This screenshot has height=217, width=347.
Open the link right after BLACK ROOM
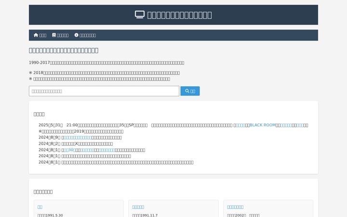[x=286, y=125]
